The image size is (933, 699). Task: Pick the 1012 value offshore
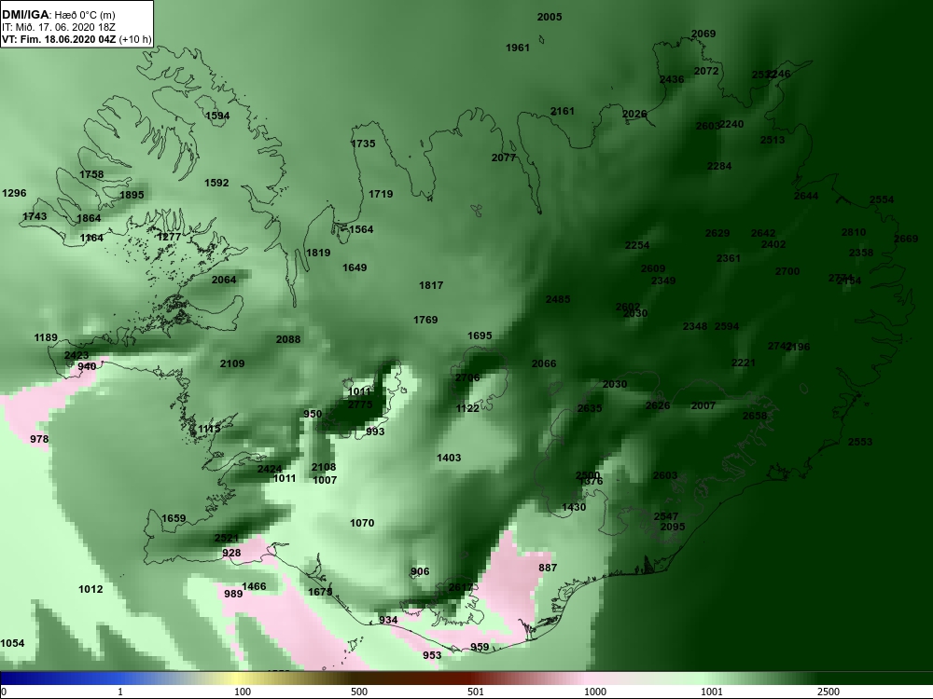(x=91, y=589)
